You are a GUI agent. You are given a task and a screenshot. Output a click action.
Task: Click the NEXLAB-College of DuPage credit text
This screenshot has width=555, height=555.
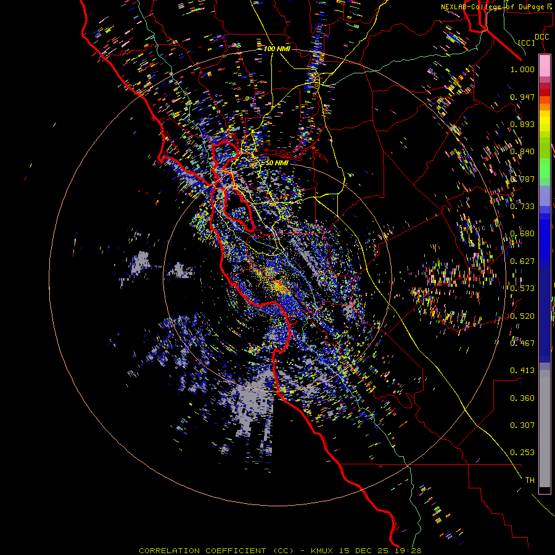click(x=492, y=7)
